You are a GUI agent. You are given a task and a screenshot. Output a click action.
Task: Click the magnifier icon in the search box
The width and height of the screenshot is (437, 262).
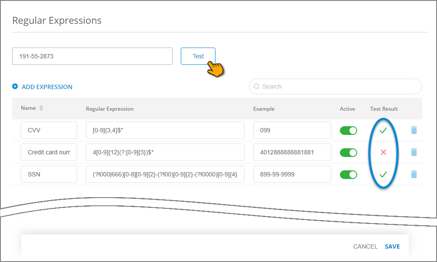[x=256, y=86]
